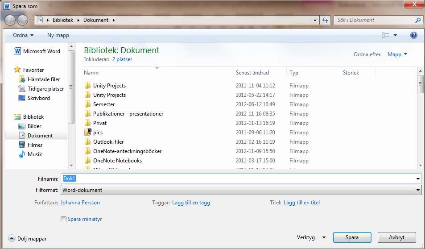The width and height of the screenshot is (425, 249).
Task: Click the Johanna Persson author link
Action: coord(80,203)
